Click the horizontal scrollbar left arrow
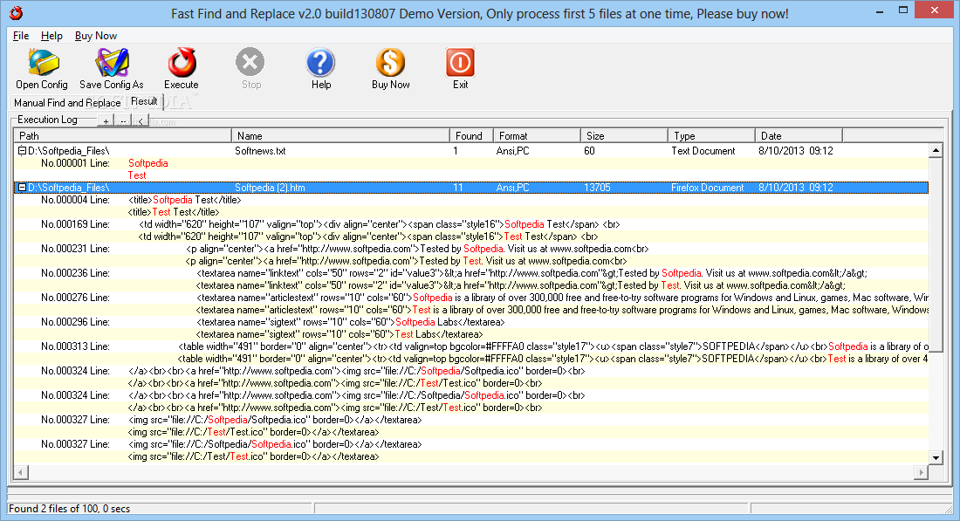The height and width of the screenshot is (521, 960). 21,472
